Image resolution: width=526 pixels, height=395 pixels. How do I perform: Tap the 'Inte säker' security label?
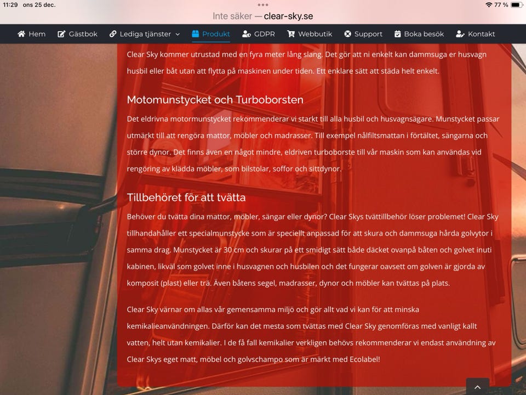(x=232, y=16)
